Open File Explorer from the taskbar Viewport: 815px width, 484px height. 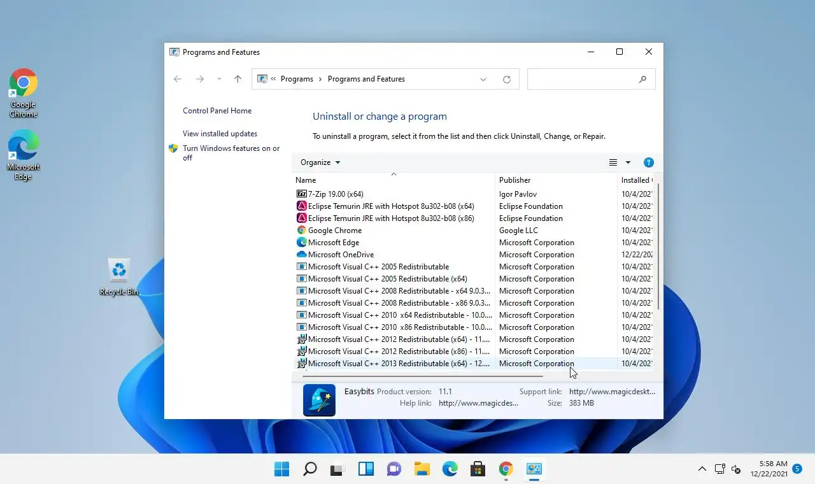[x=422, y=469]
